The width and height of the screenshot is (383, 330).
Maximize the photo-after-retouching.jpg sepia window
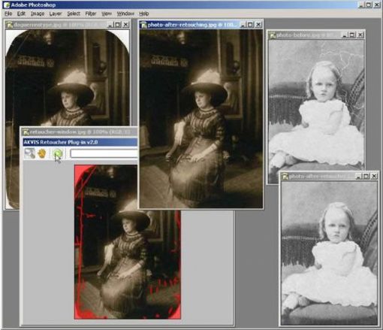(x=250, y=25)
